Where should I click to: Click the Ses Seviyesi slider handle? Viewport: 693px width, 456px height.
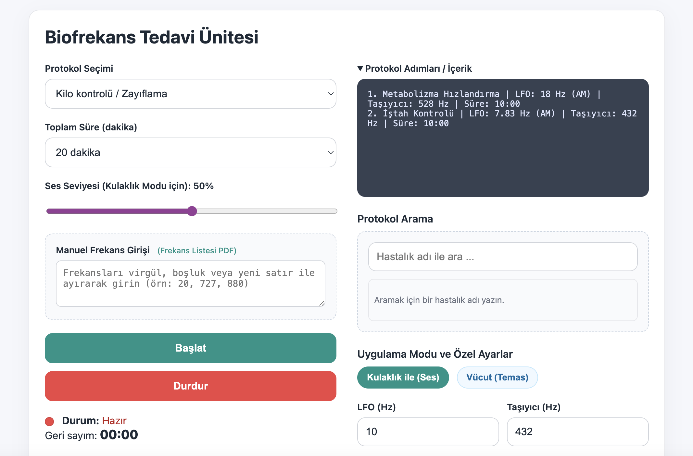192,211
